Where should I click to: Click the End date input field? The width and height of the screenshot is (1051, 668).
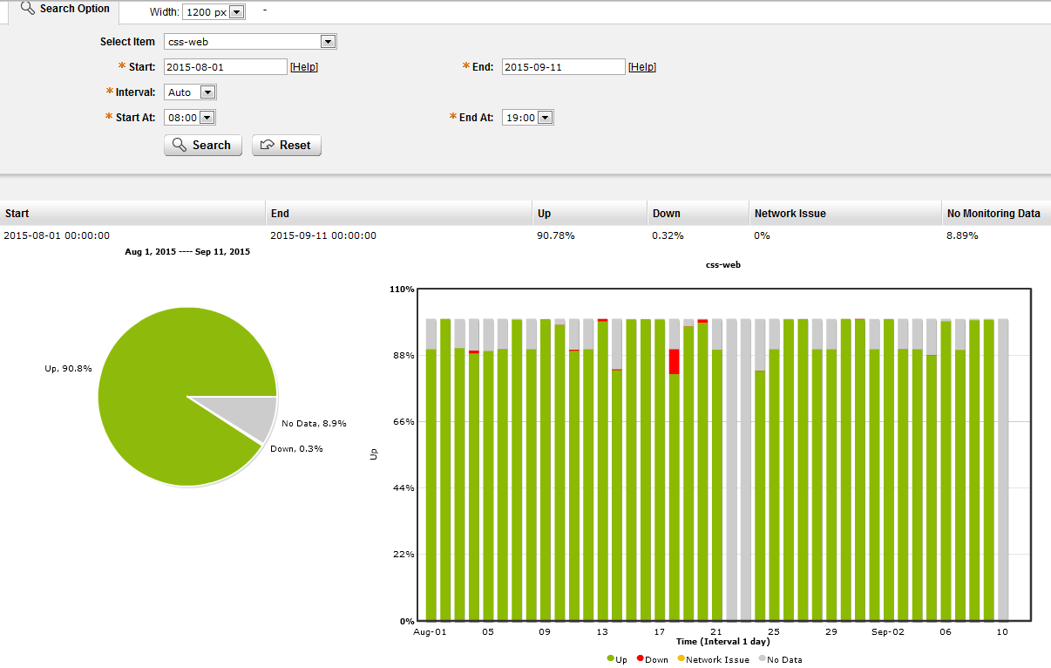click(x=564, y=67)
